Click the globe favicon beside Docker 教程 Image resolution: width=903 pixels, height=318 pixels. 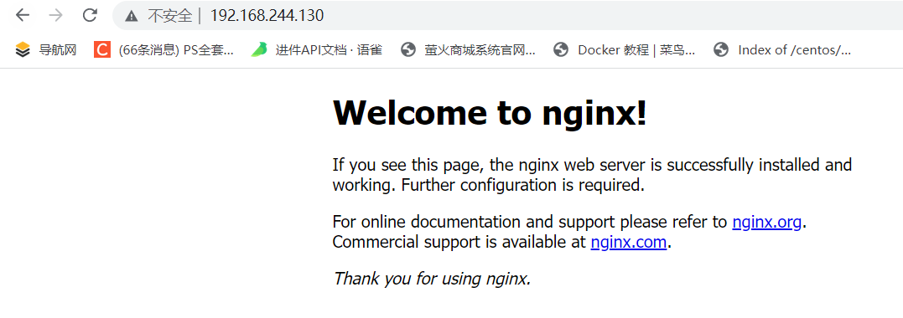(x=561, y=50)
